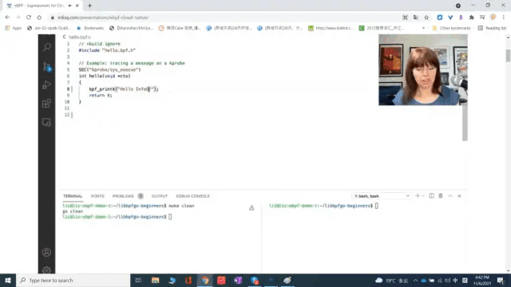The width and height of the screenshot is (511, 287).
Task: Kill terminal with the trash icon
Action: (441, 196)
